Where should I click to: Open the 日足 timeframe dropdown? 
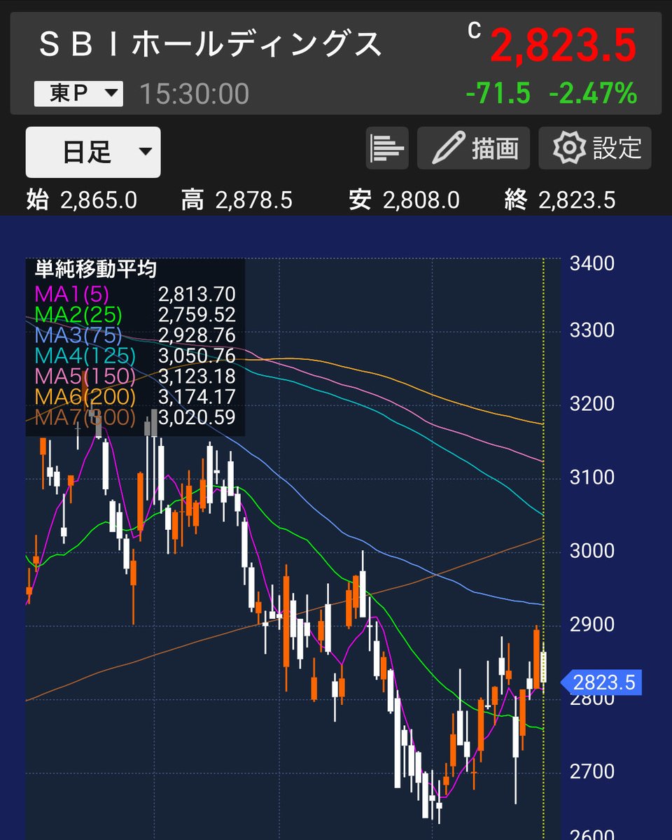[x=93, y=152]
